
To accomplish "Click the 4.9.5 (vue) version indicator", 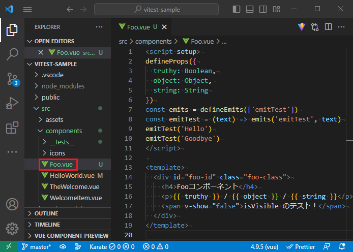I will click(264, 246).
